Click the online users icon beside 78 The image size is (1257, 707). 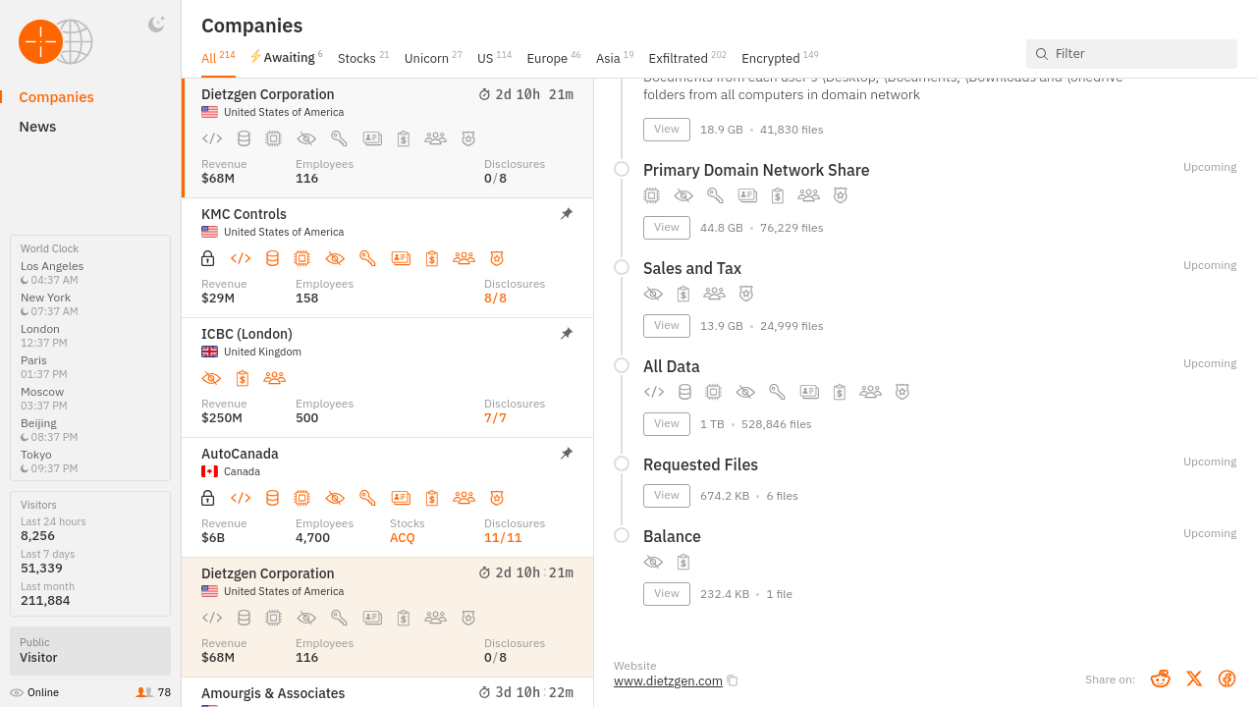click(144, 692)
